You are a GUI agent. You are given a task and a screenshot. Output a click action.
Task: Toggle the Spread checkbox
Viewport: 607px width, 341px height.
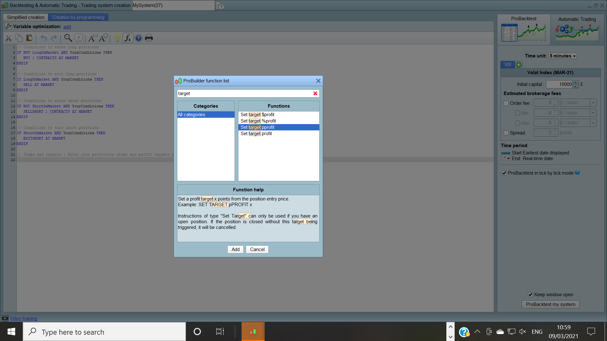pos(506,133)
